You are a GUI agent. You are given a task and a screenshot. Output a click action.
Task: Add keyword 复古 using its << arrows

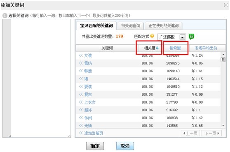81,94
